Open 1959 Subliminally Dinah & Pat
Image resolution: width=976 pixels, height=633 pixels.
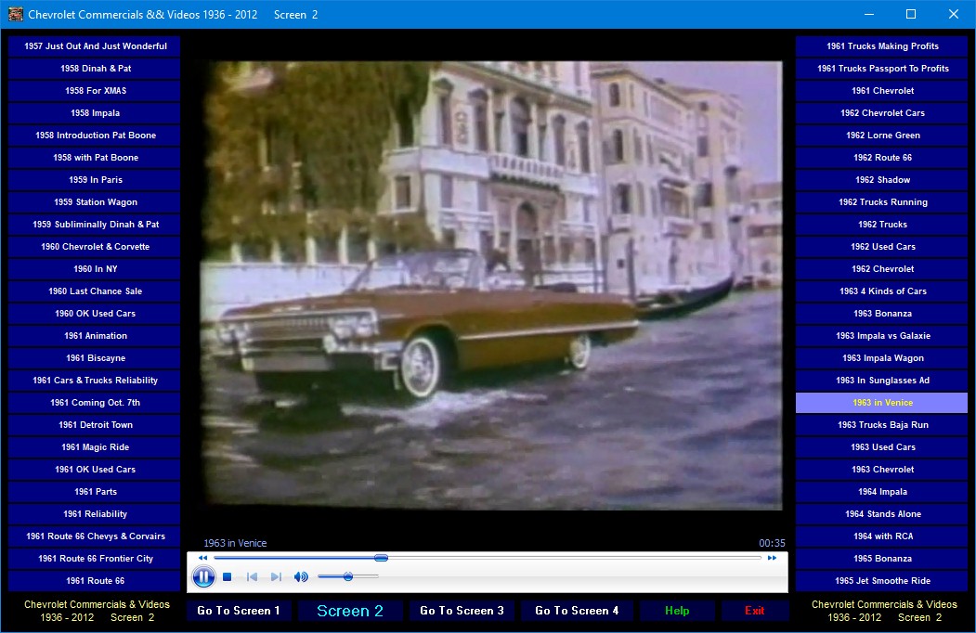pos(96,224)
